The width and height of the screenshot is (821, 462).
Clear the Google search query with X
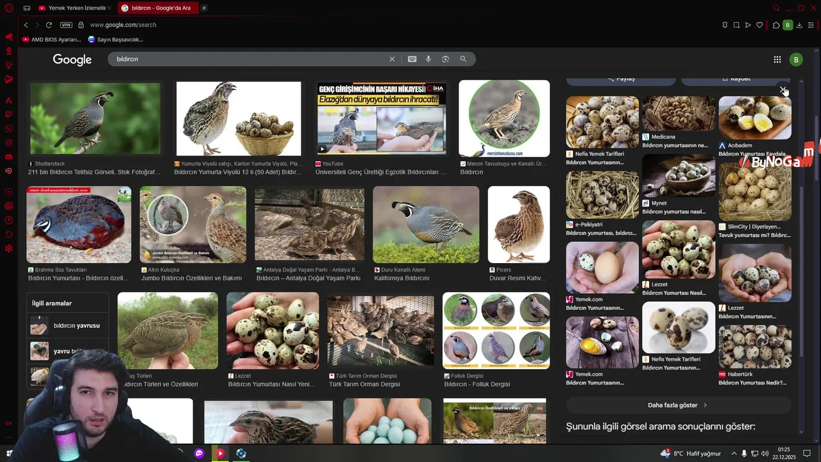coord(392,59)
